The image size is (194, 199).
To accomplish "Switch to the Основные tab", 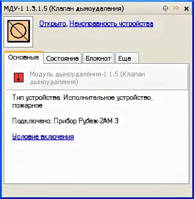I will tap(24, 57).
